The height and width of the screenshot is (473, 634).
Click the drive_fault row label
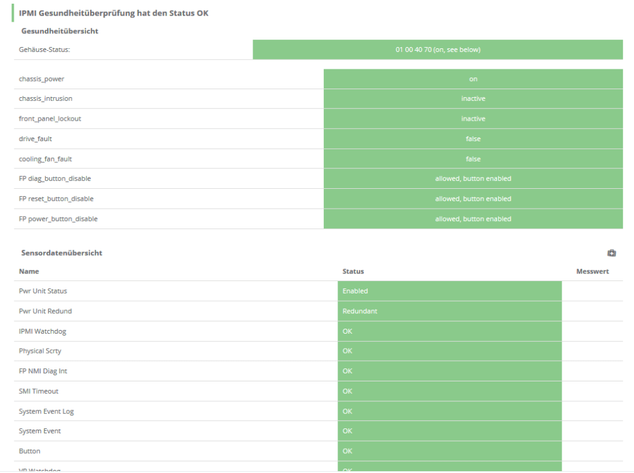click(x=35, y=139)
